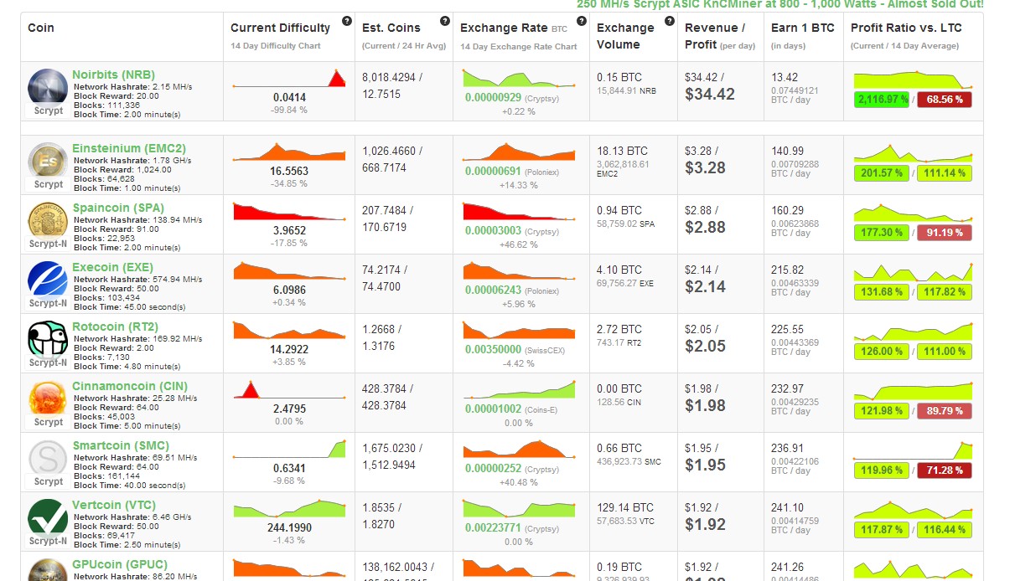View the Spaincoin difficulty chart
The width and height of the screenshot is (1015, 581).
289,211
